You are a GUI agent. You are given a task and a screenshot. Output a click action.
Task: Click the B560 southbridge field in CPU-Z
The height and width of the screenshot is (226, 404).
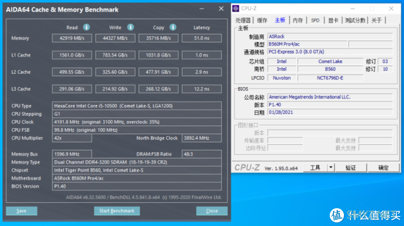[x=330, y=69]
